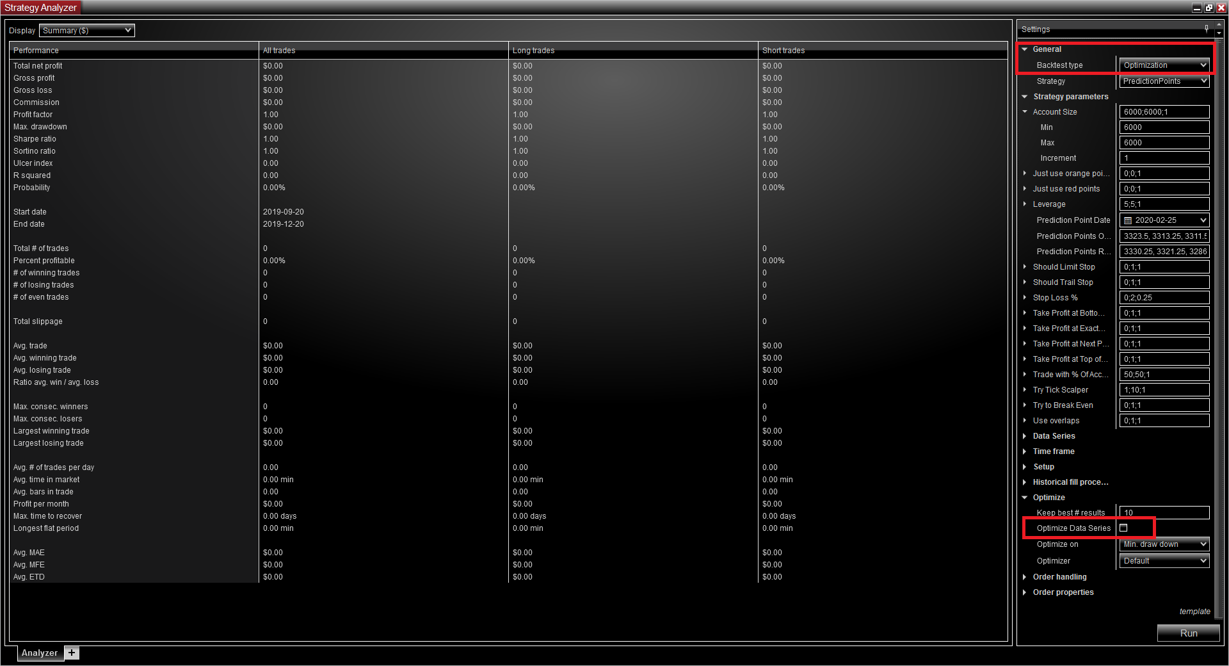The image size is (1229, 666).
Task: Expand the Data Series section
Action: (1025, 436)
